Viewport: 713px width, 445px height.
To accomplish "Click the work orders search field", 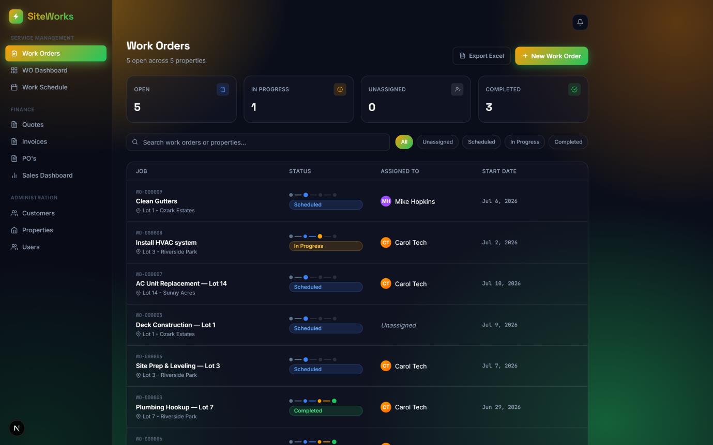I will coord(258,142).
